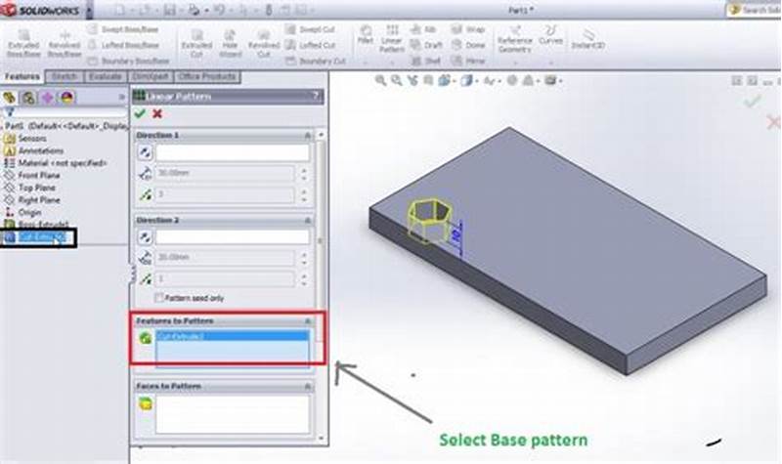The height and width of the screenshot is (464, 782).
Task: Collapse the Direction 1 section
Action: [x=308, y=136]
